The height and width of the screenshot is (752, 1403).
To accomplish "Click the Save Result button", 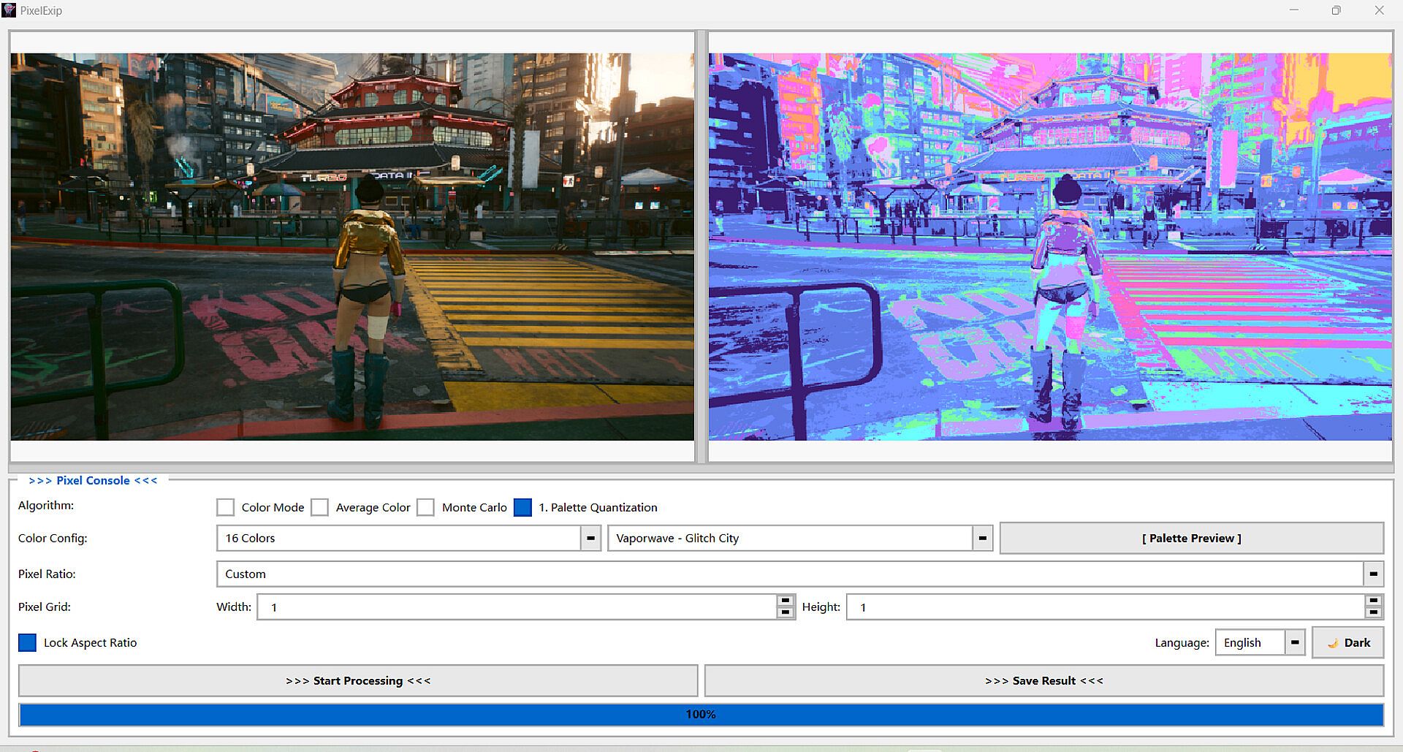I will coord(1043,680).
